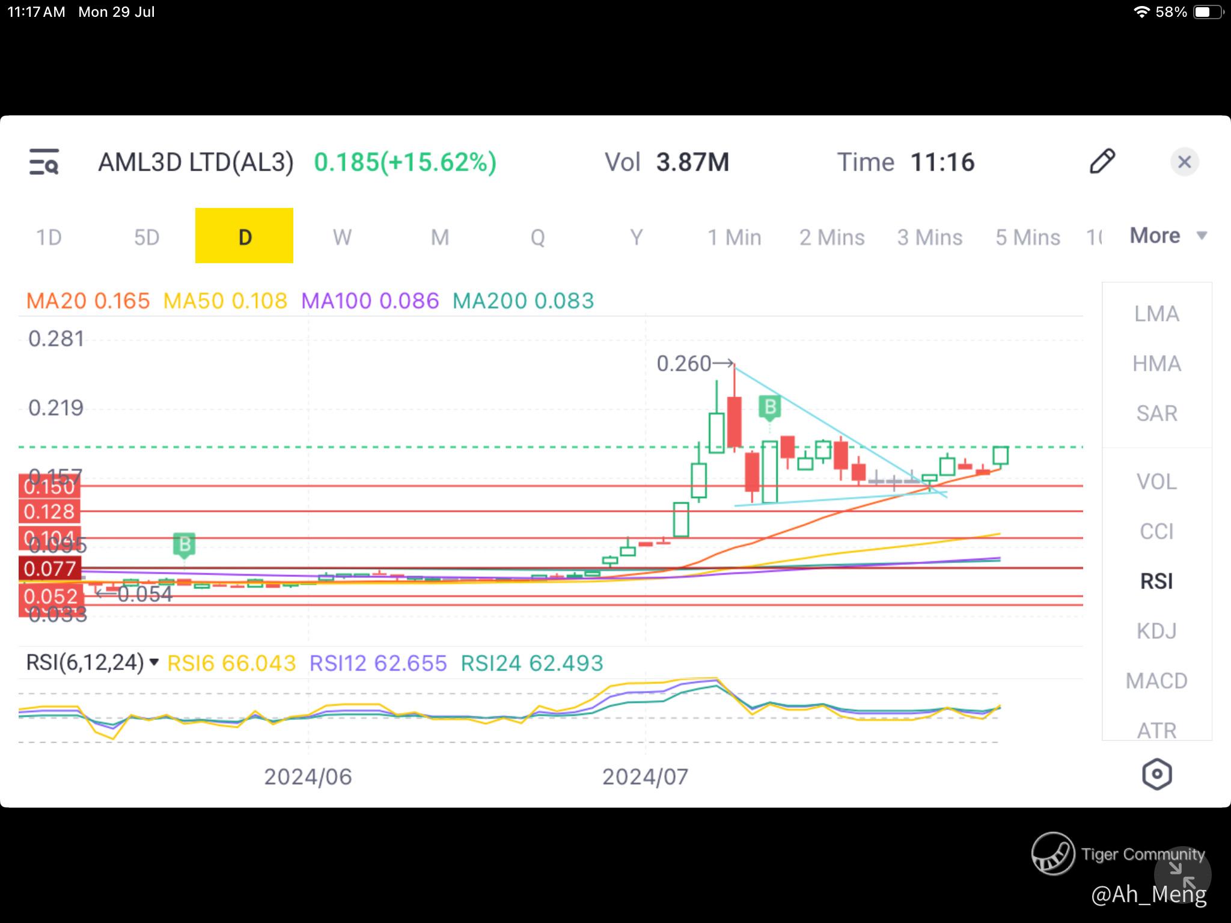
Task: Switch to the W weekly tab
Action: (x=342, y=237)
